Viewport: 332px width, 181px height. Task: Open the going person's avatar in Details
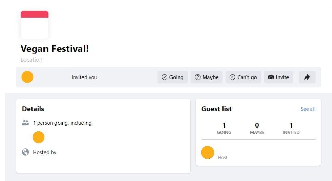39,137
